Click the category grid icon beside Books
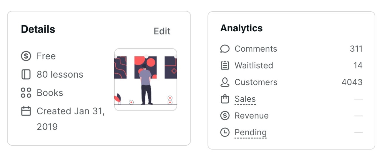The height and width of the screenshot is (156, 385). click(26, 93)
